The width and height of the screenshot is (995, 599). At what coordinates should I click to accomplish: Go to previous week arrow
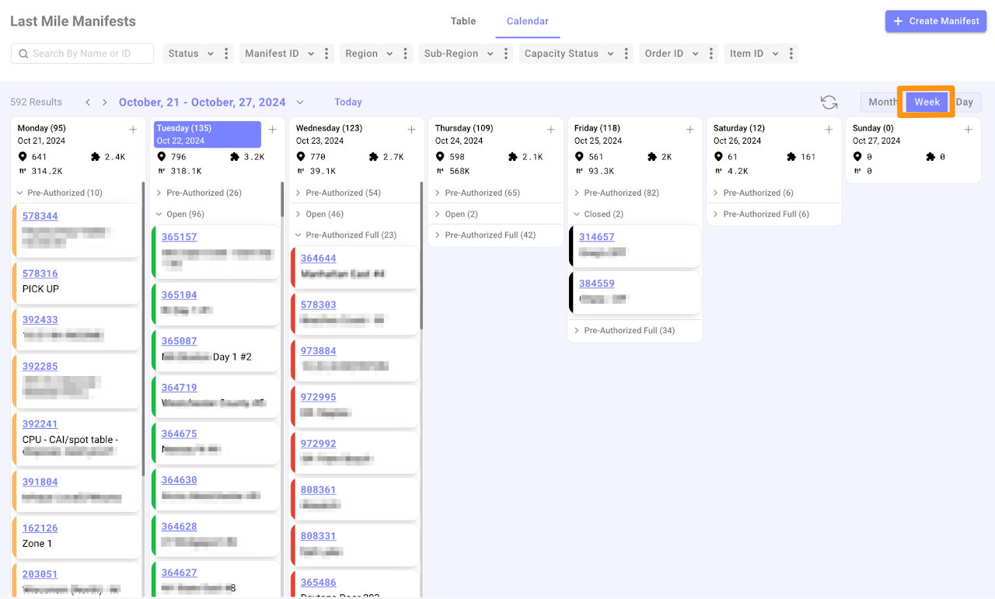click(x=88, y=103)
